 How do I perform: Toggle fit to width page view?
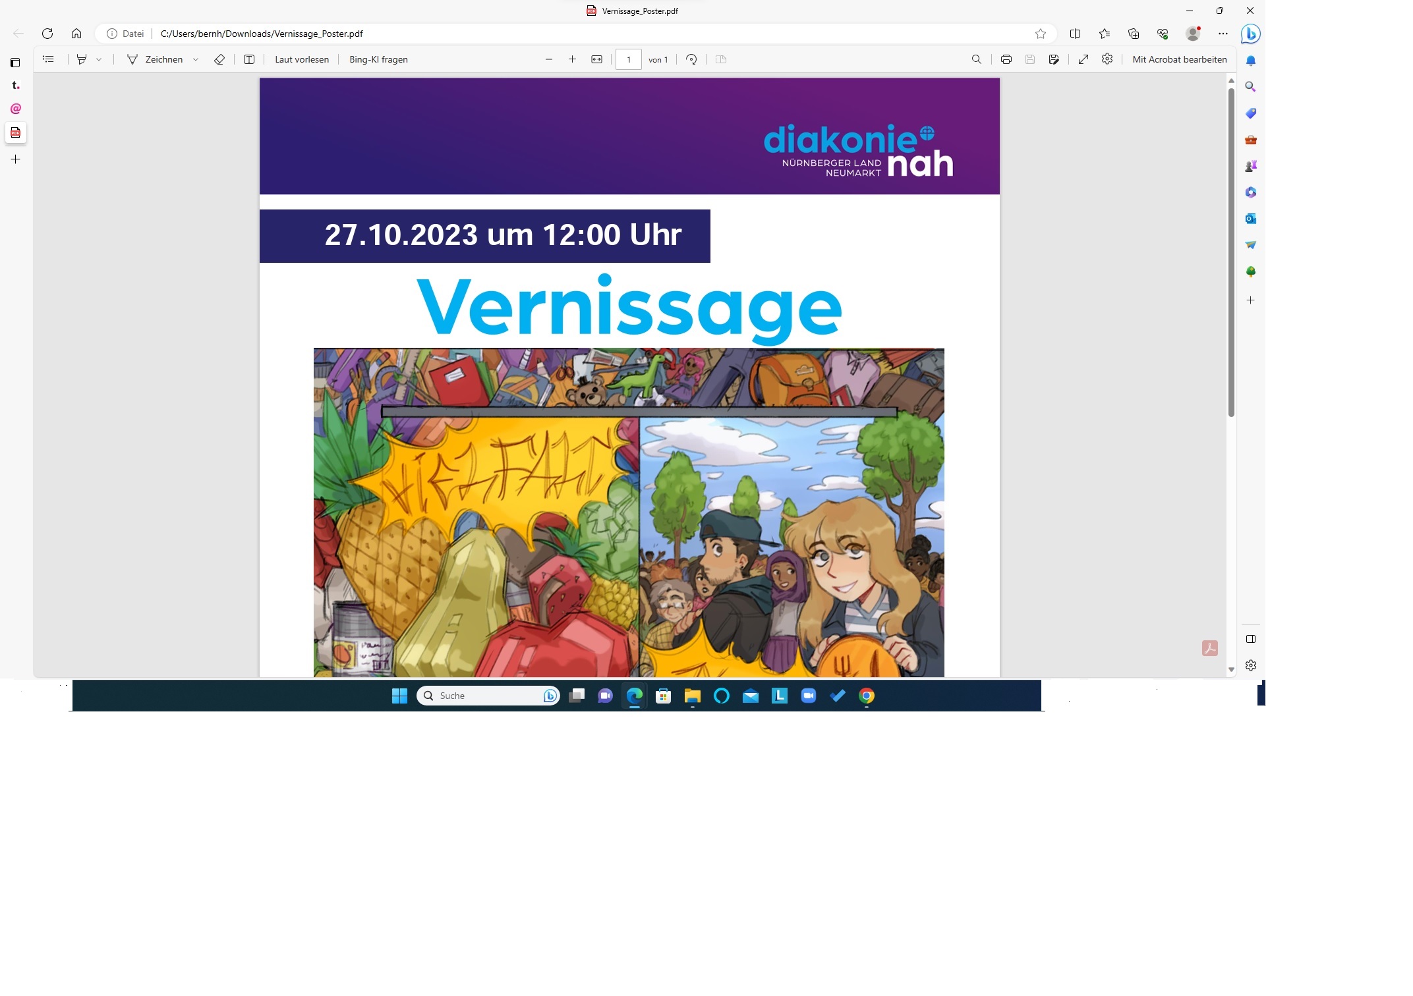point(596,59)
